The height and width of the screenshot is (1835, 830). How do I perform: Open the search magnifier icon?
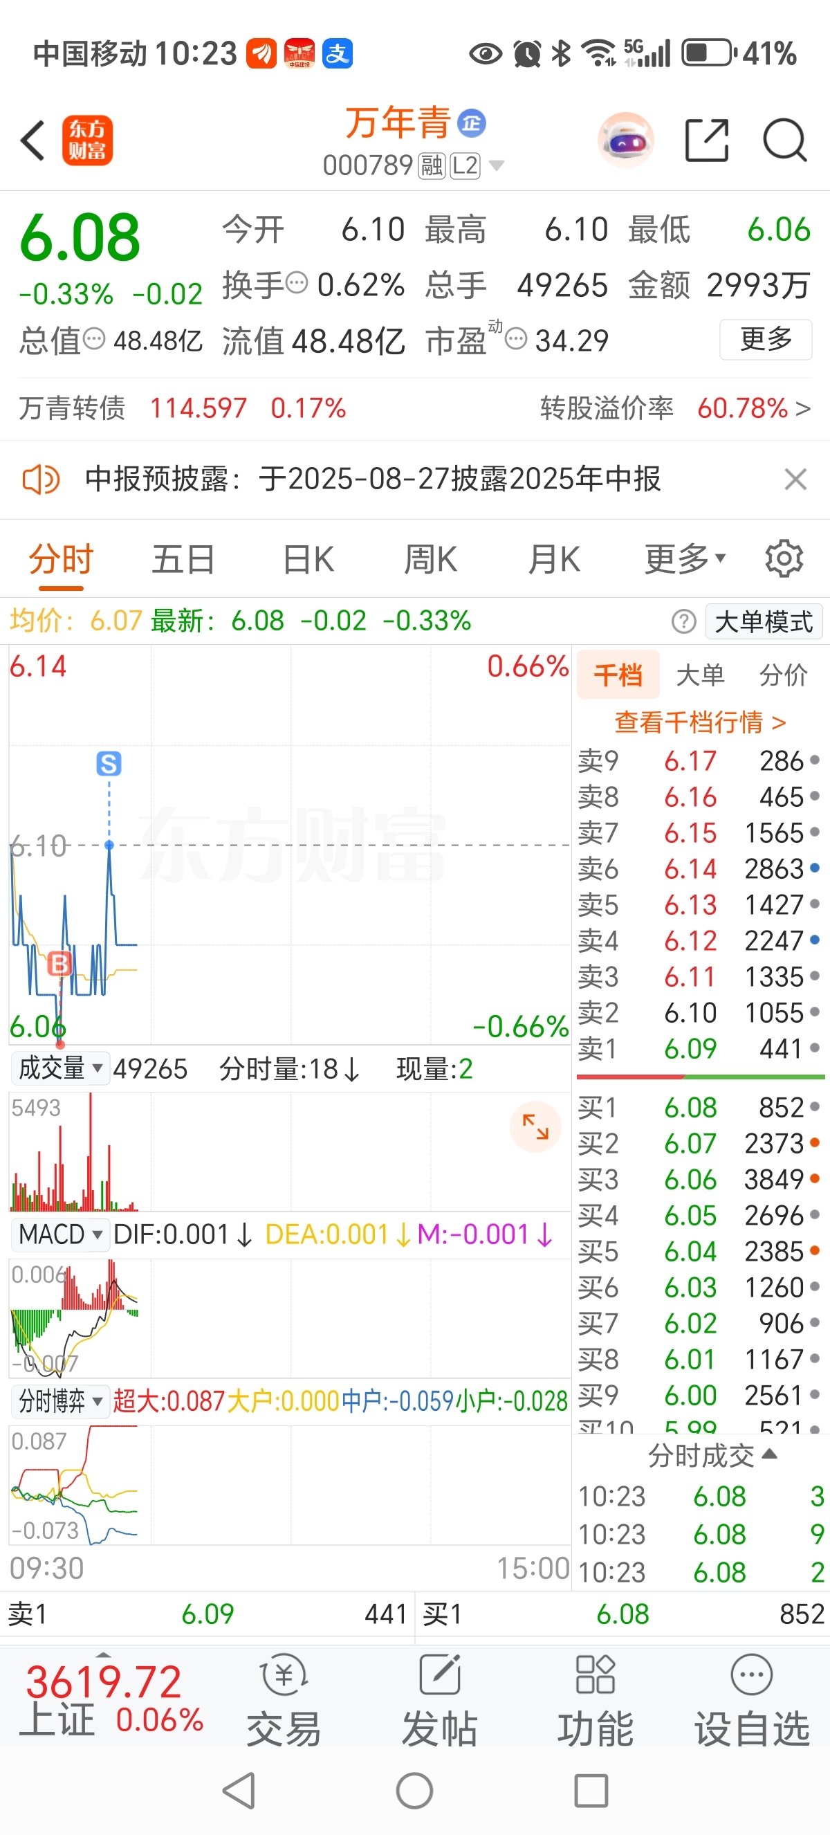[x=784, y=140]
